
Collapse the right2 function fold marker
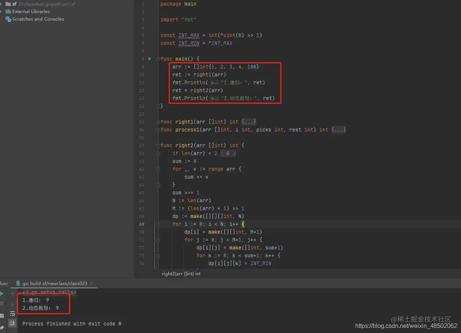[x=159, y=145]
